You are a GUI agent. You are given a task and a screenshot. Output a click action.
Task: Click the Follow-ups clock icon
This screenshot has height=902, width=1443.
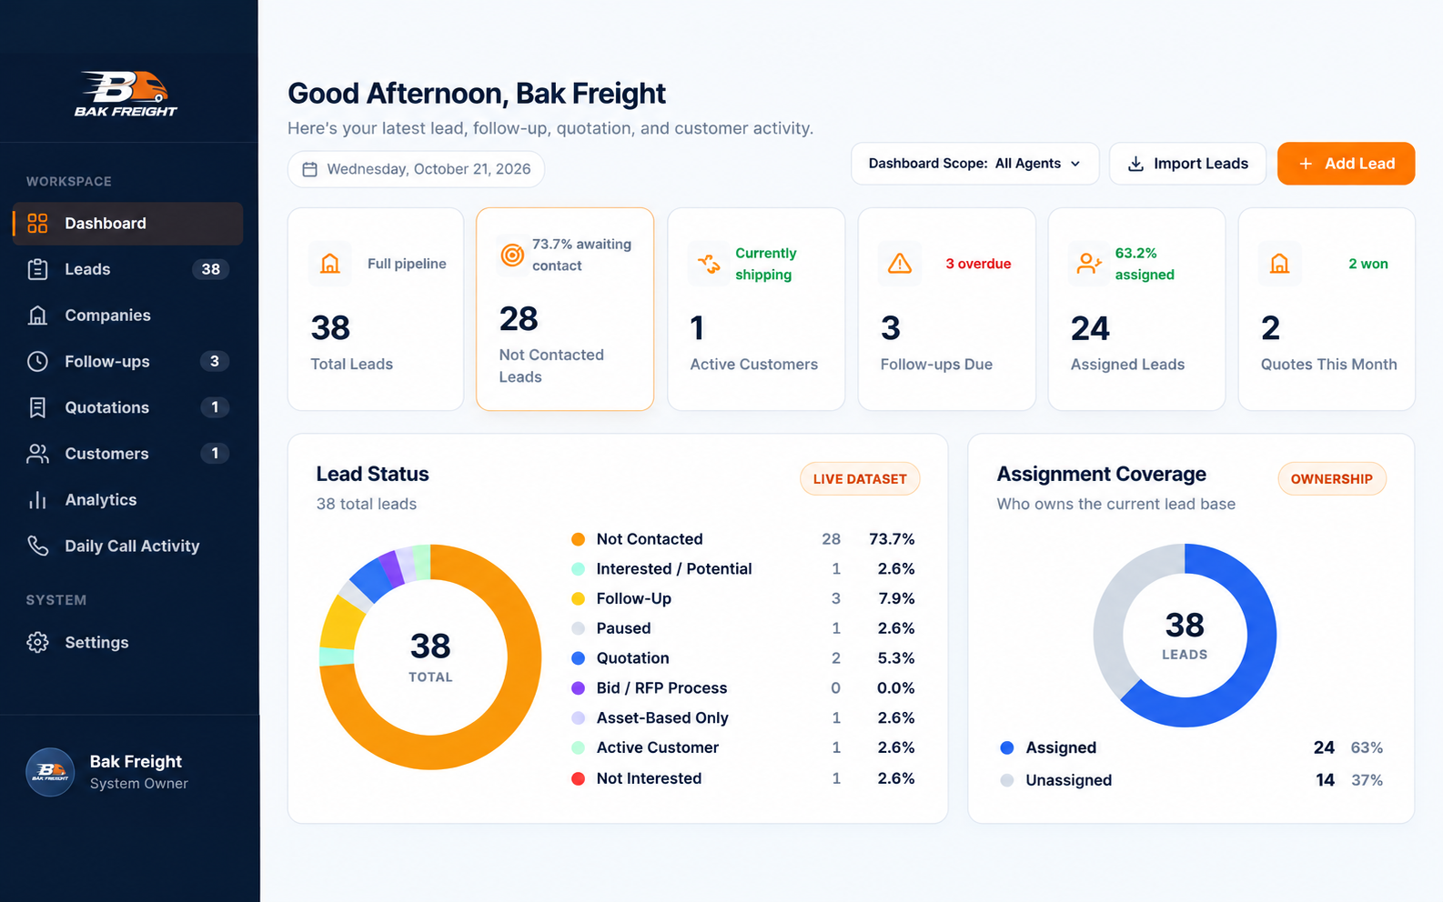(37, 361)
